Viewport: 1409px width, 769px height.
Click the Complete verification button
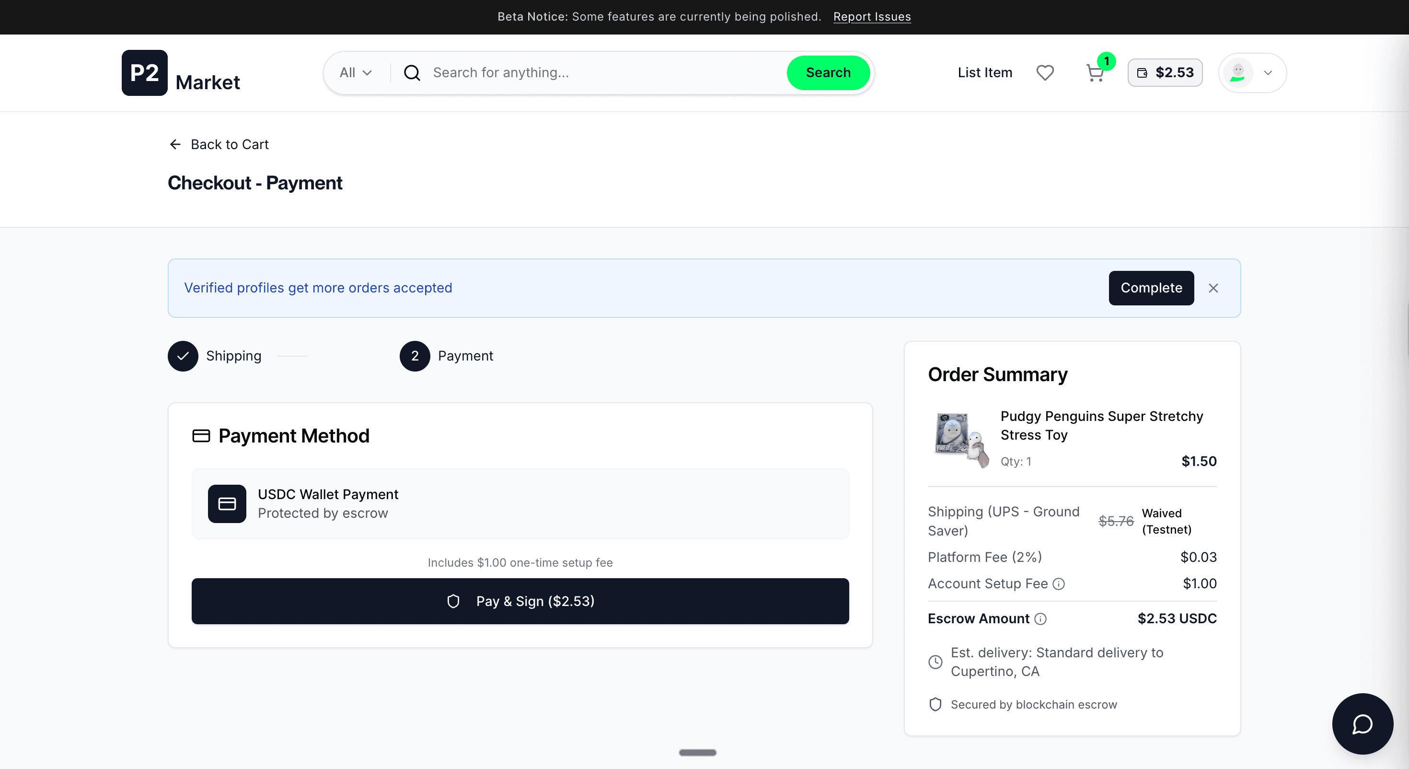pyautogui.click(x=1151, y=288)
